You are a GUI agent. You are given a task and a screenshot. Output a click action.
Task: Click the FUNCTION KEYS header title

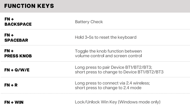tap(29, 6)
